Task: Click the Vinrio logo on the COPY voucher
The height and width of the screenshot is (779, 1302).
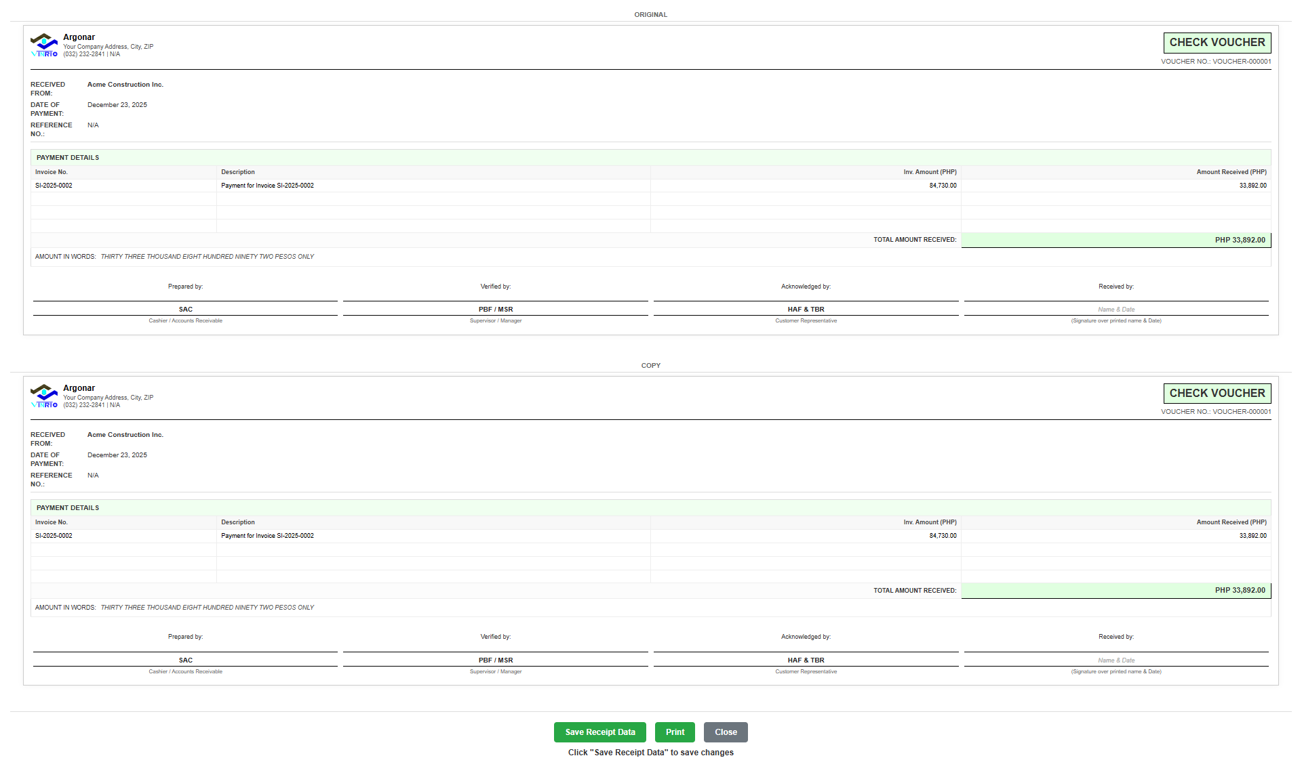Action: (x=43, y=395)
